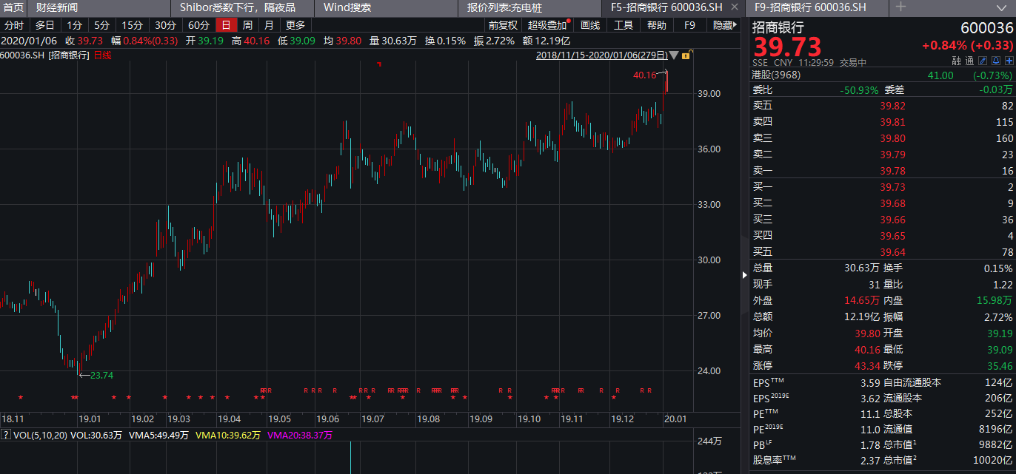
Task: Click the pencil note icon beside 融 通
Action: coord(983,61)
